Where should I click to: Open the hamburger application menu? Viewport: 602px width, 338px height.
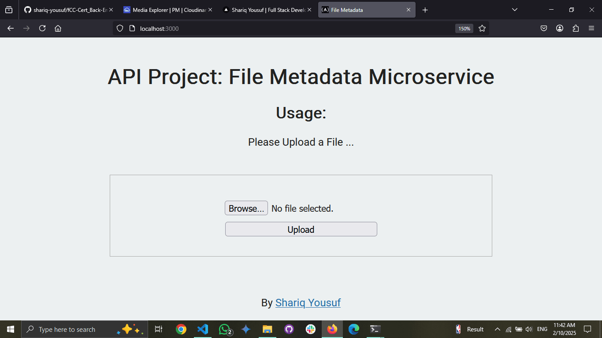[591, 28]
